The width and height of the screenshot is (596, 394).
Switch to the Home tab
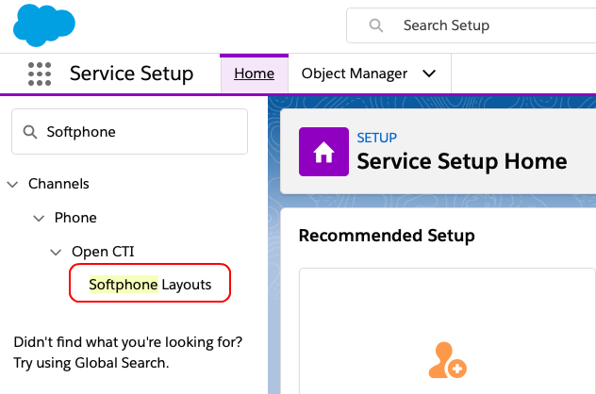[254, 74]
